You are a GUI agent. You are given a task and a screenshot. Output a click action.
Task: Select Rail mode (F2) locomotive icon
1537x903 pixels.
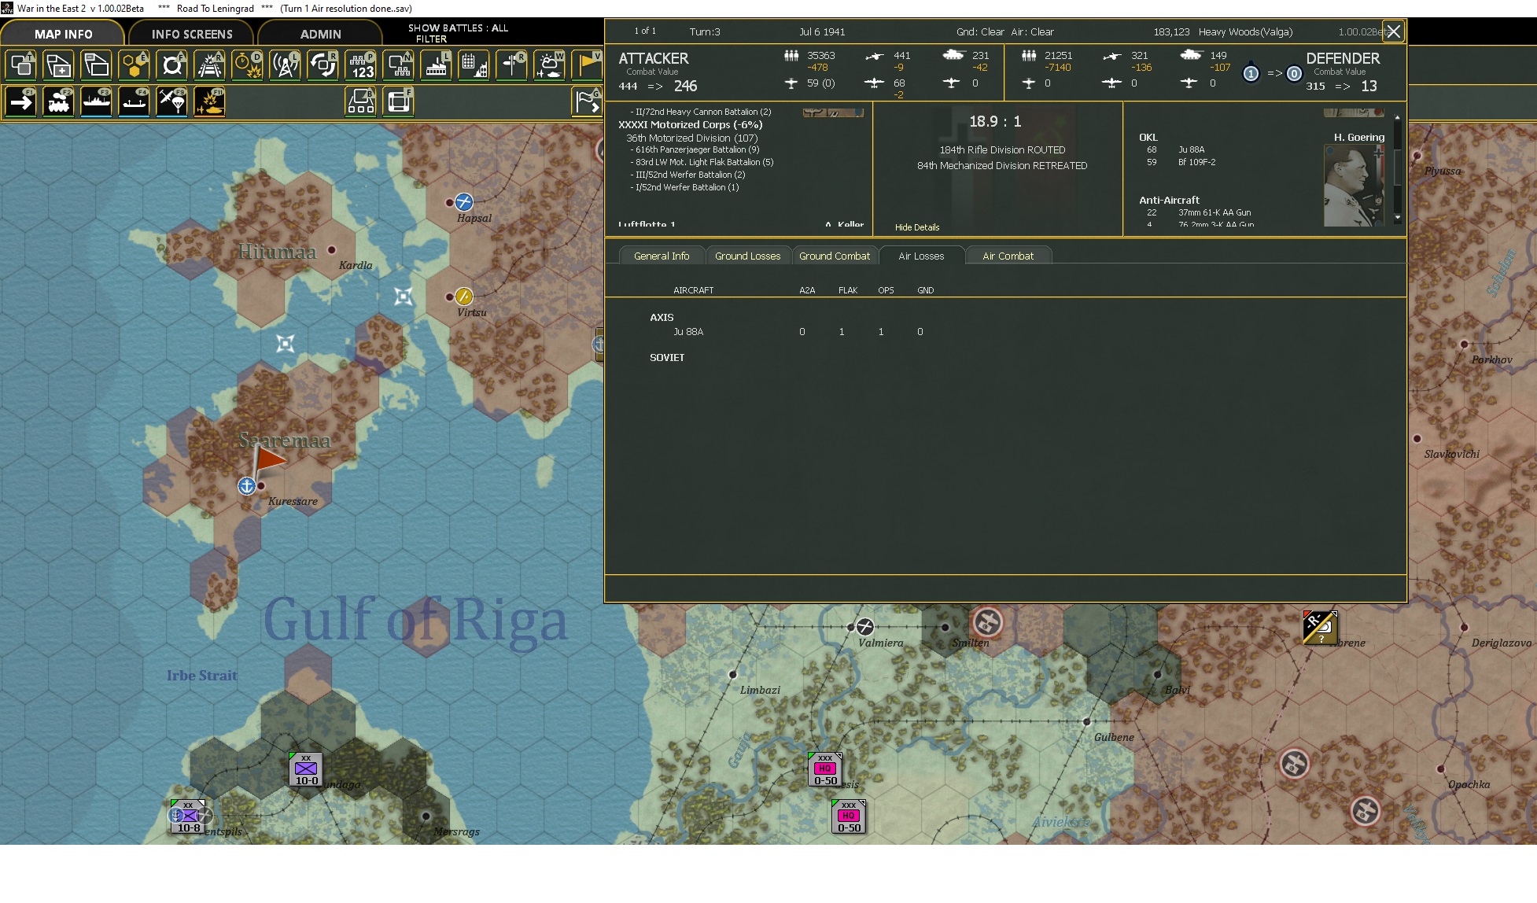point(59,101)
